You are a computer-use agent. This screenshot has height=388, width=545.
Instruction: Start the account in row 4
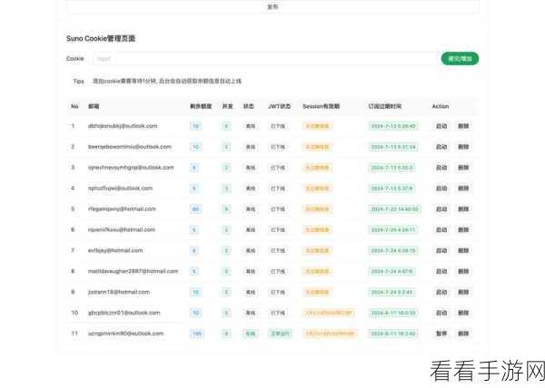click(441, 189)
